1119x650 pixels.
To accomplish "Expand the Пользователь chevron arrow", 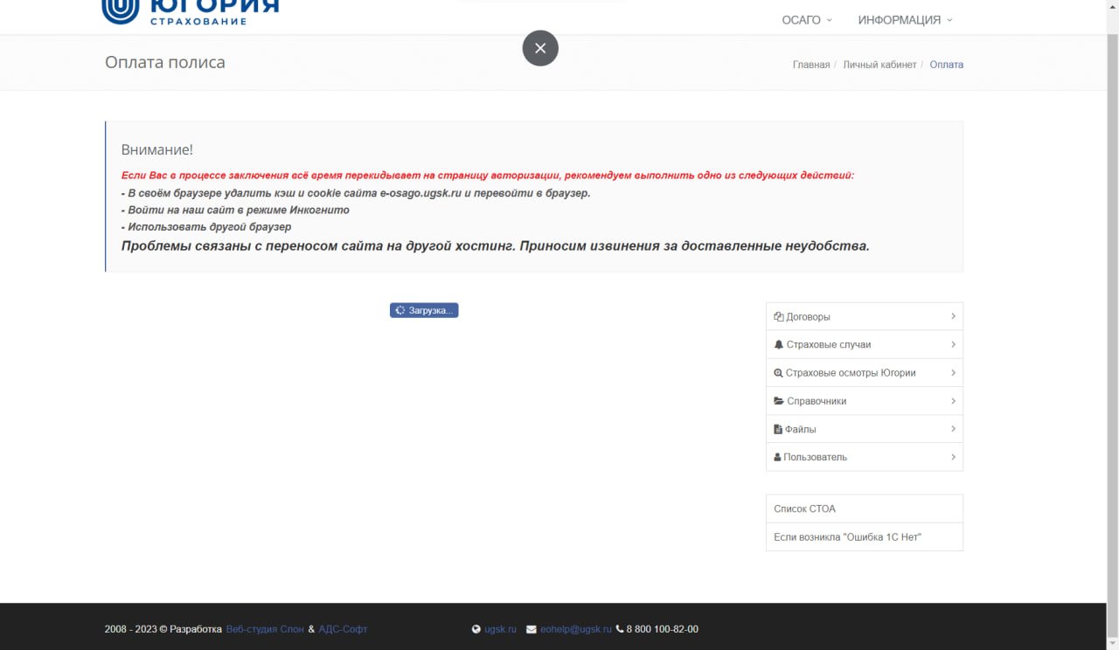I will coord(953,457).
